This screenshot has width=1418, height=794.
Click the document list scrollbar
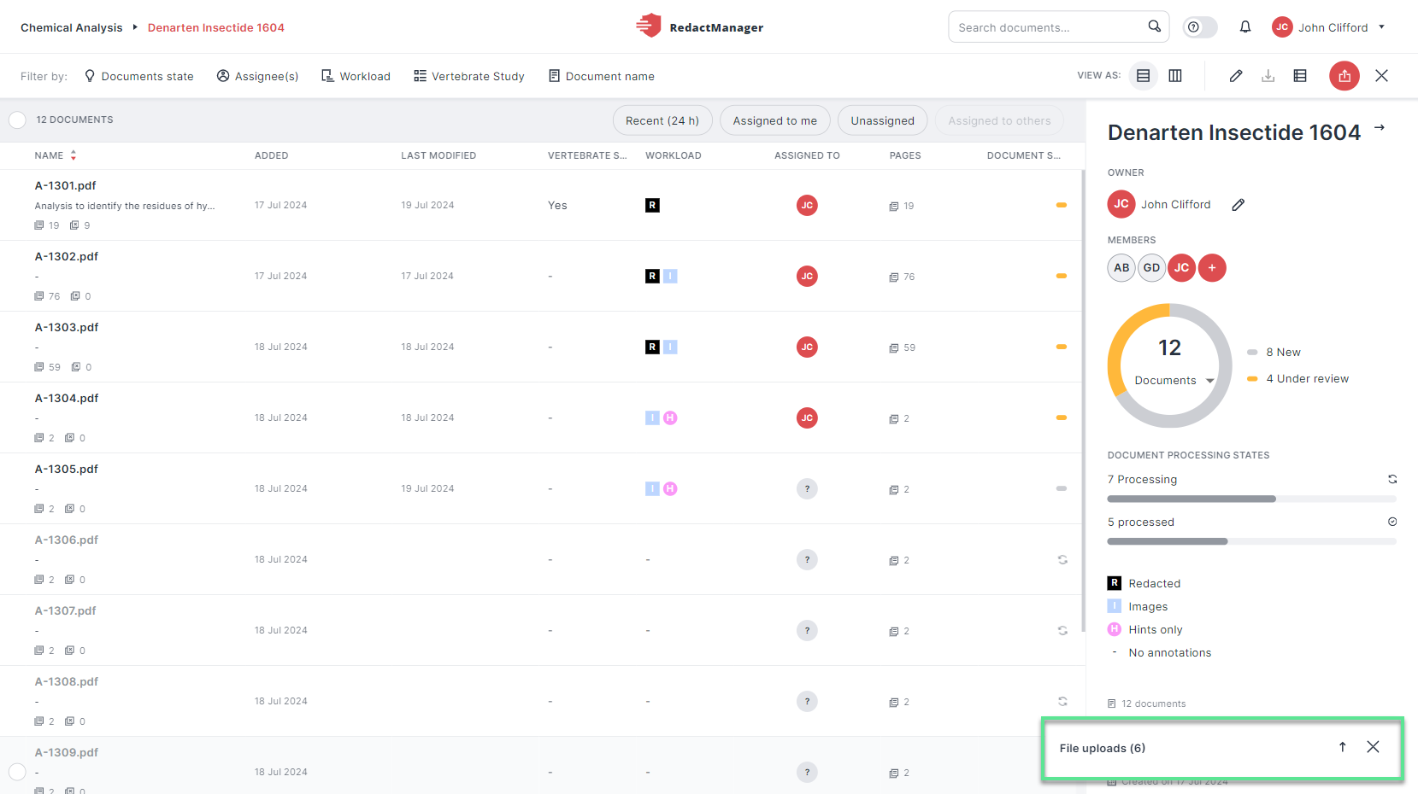(x=1083, y=401)
